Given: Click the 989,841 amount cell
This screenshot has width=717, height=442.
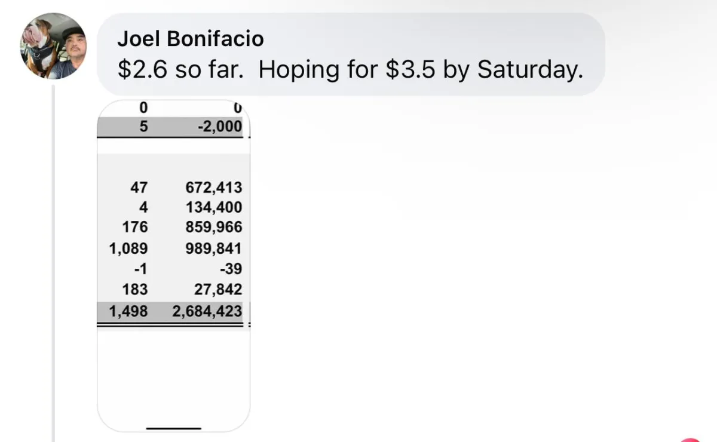Looking at the screenshot, I should pyautogui.click(x=213, y=248).
